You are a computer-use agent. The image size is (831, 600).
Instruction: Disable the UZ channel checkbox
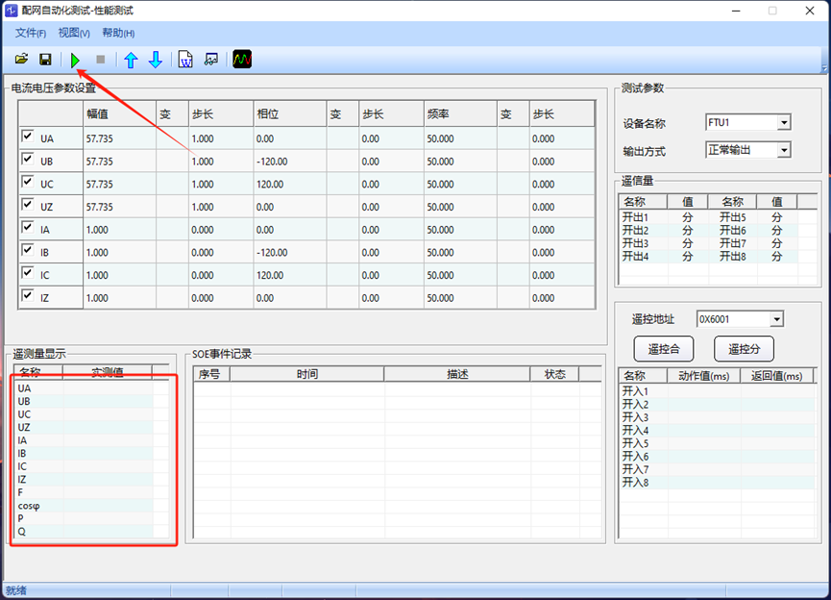point(27,205)
